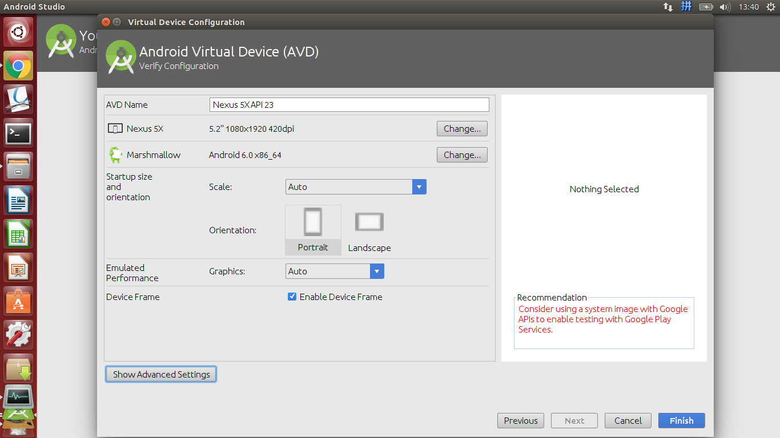Go to the Previous step
780x438 pixels.
pos(521,421)
